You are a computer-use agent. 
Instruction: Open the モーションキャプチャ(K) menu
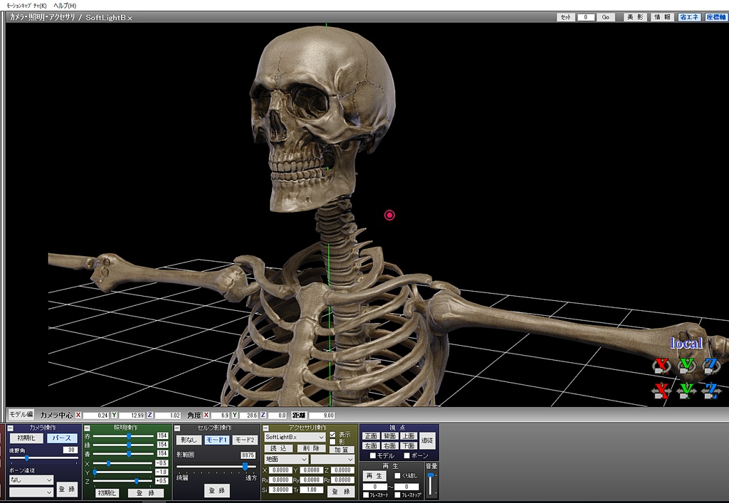[26, 5]
